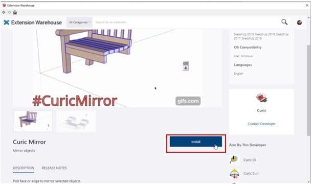Open the first Curic extension link in Also By This Developer
The image size is (312, 186).
click(x=250, y=160)
